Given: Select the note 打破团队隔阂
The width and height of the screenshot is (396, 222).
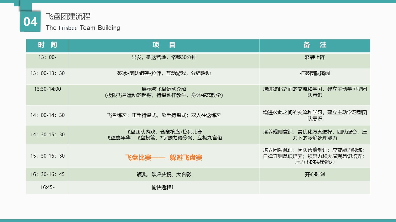Looking at the screenshot, I should tap(315, 73).
